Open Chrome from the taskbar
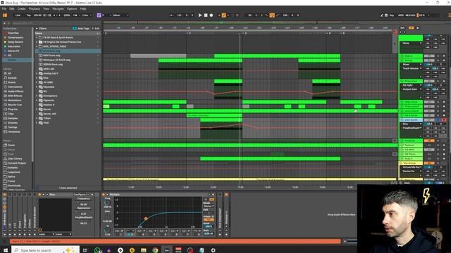Image resolution: width=451 pixels, height=253 pixels. coord(155,250)
